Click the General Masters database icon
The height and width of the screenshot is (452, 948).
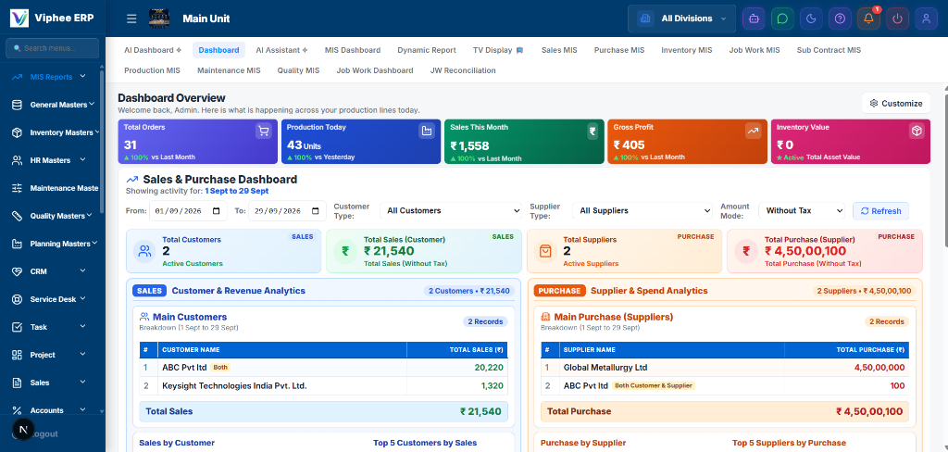point(17,105)
